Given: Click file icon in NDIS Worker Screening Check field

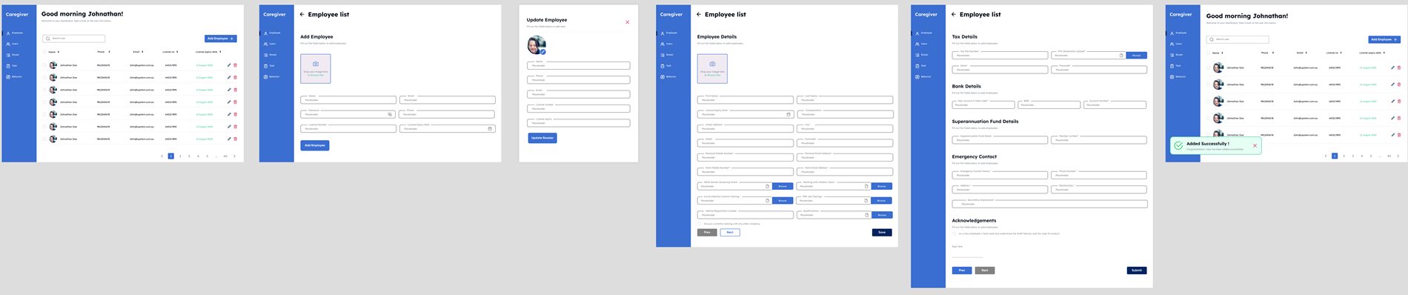Looking at the screenshot, I should 767,186.
